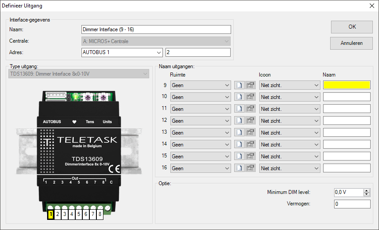This screenshot has height=230, width=379.
Task: Open the Ruimte dropdown for output 15
Action: pos(200,156)
